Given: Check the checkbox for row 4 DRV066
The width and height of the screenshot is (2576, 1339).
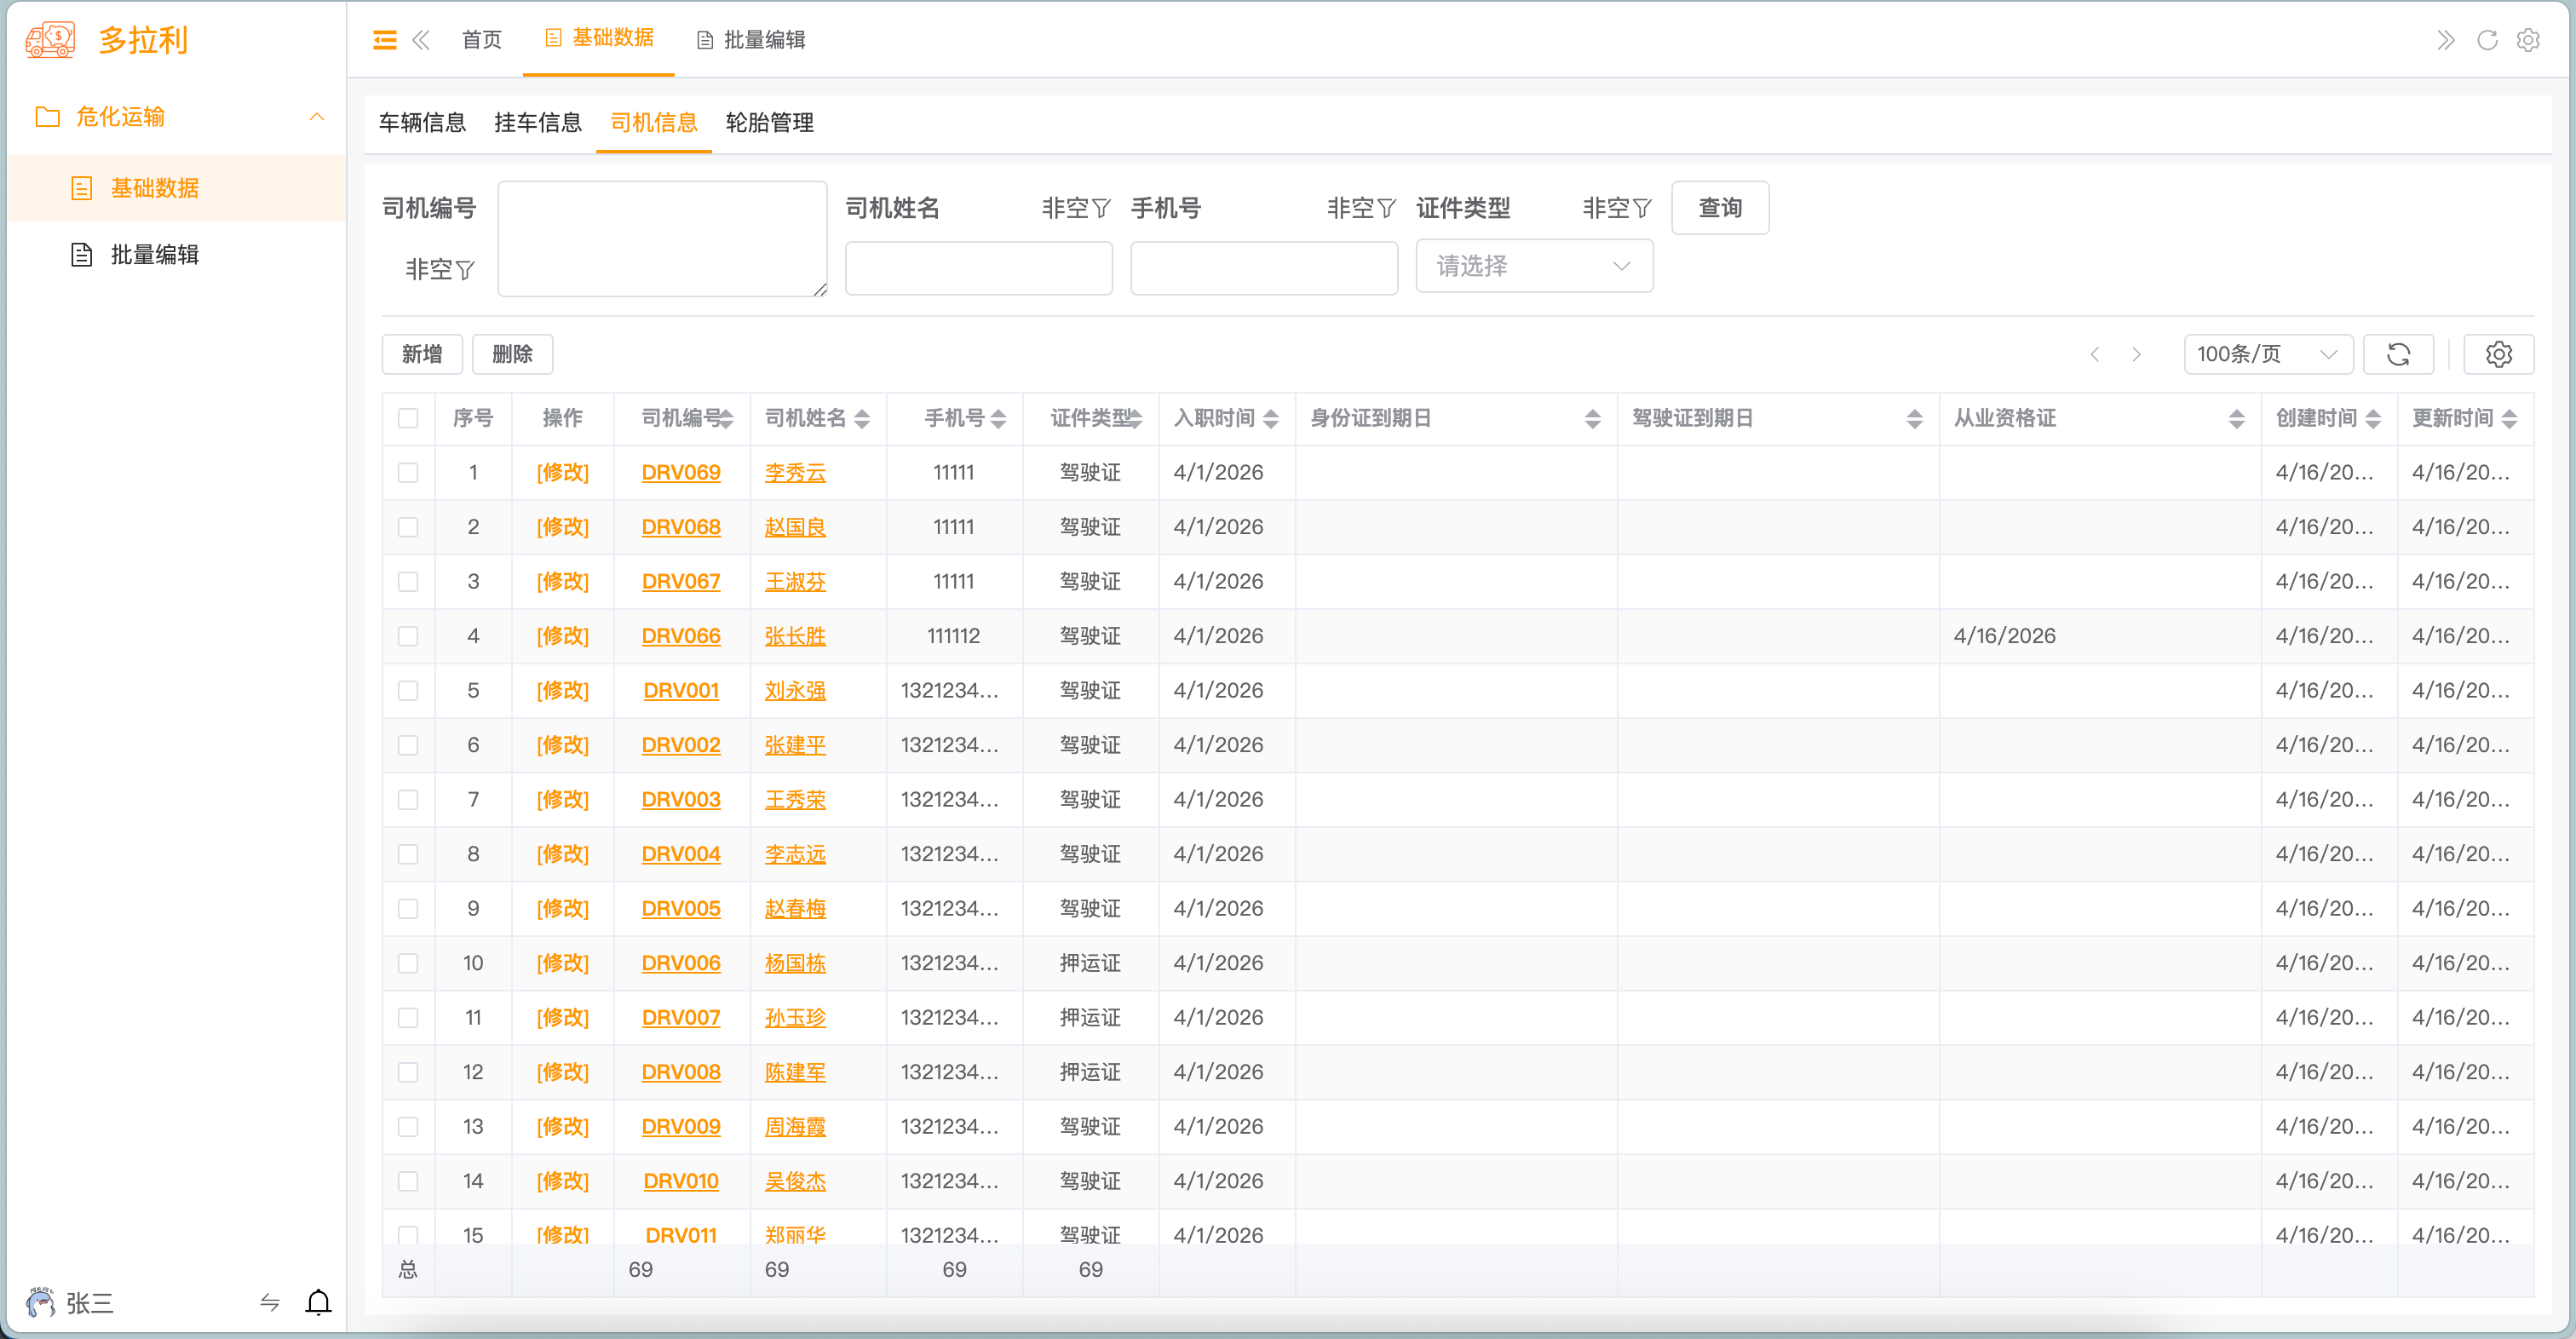Looking at the screenshot, I should point(408,636).
